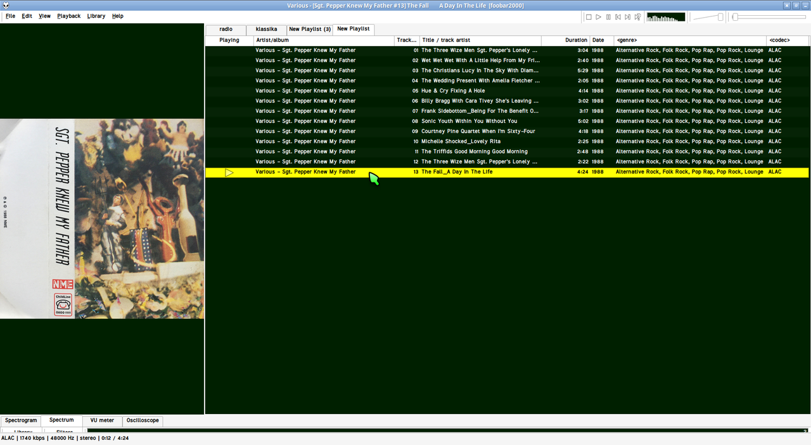Switch to the radio playlist tab

pos(226,29)
